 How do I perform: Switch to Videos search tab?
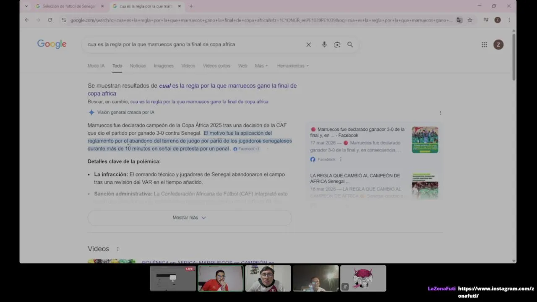click(188, 66)
